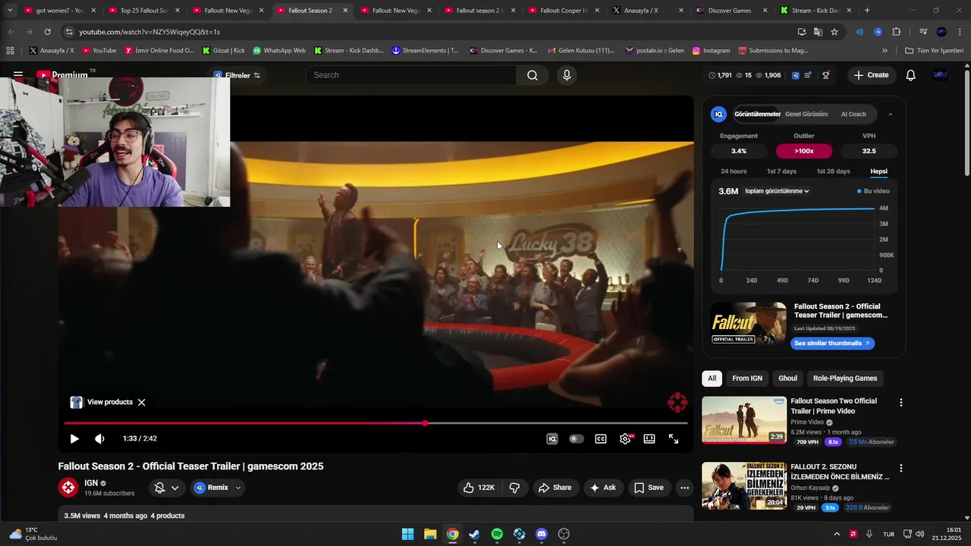The width and height of the screenshot is (971, 546).
Task: Open Discord from the taskbar
Action: [x=542, y=534]
